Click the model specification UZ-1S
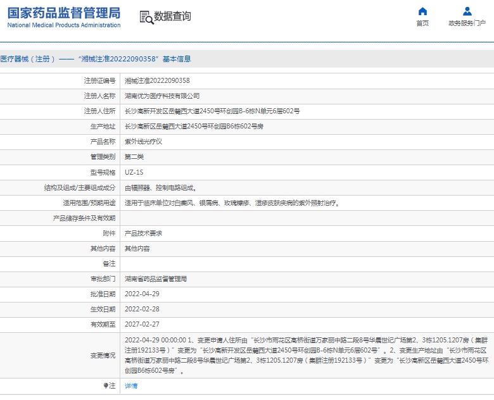Image resolution: width=494 pixels, height=400 pixels. pyautogui.click(x=134, y=172)
